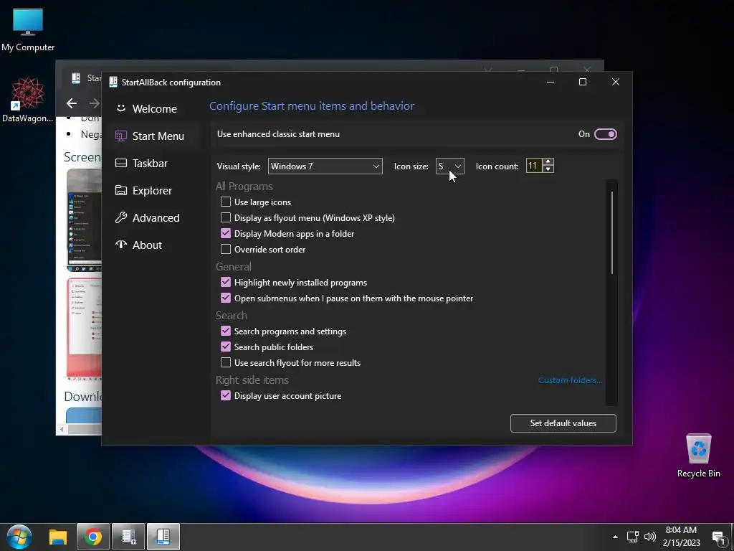734x551 pixels.
Task: Open the notification center icon
Action: pyautogui.click(x=718, y=537)
